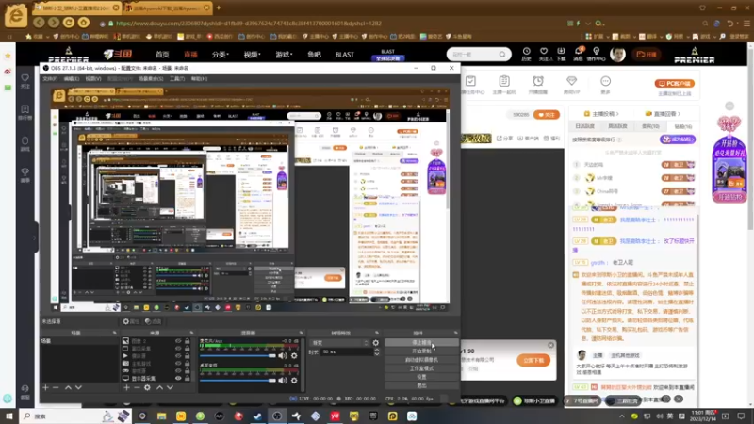This screenshot has width=754, height=424.
Task: Toggle visibility of the window capture source
Action: click(178, 349)
